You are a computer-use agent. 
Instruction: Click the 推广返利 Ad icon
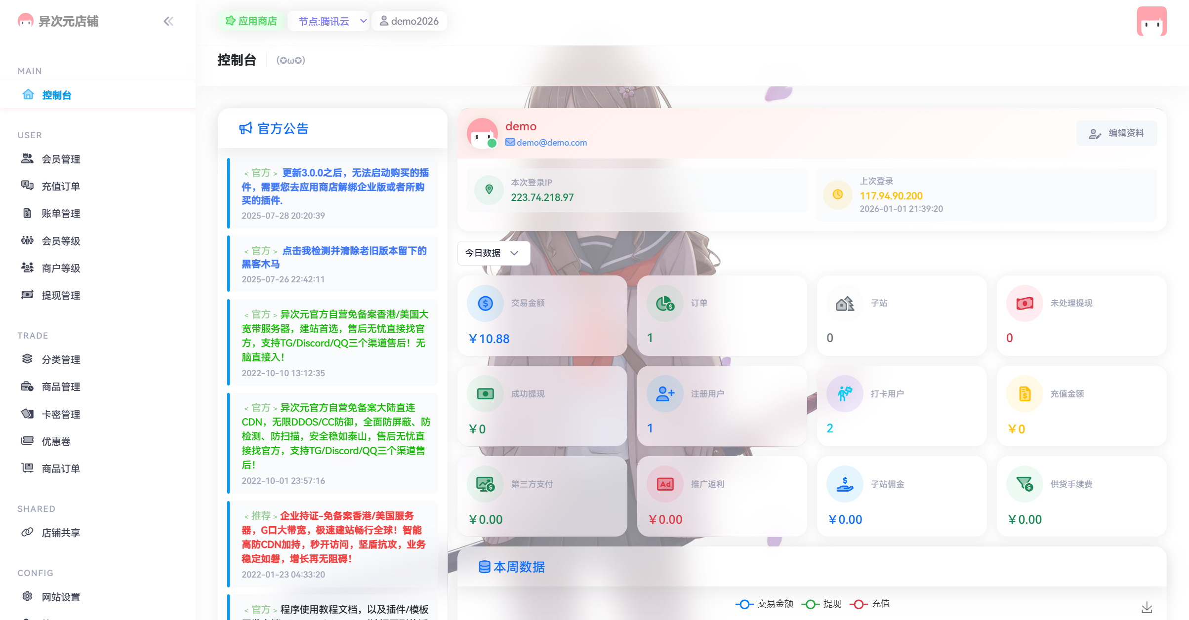click(665, 484)
